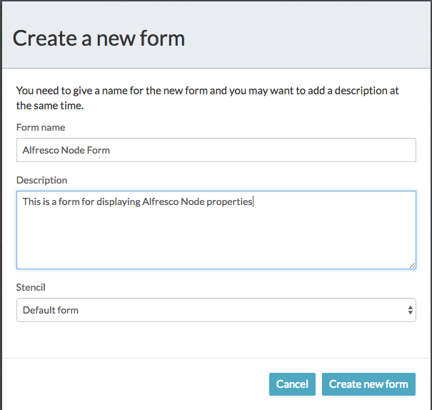Place cursor on 'properties' in the Description text
Screen dimensions: 432x410
pos(229,201)
